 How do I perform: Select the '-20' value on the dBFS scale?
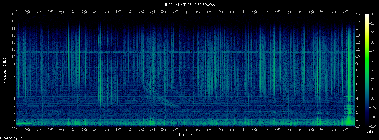(372, 33)
